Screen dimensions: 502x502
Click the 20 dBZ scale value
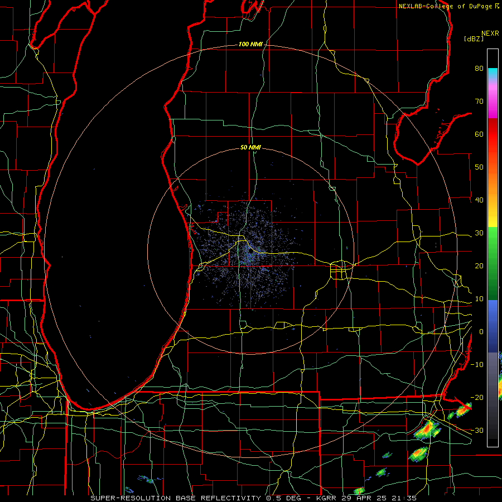479,266
